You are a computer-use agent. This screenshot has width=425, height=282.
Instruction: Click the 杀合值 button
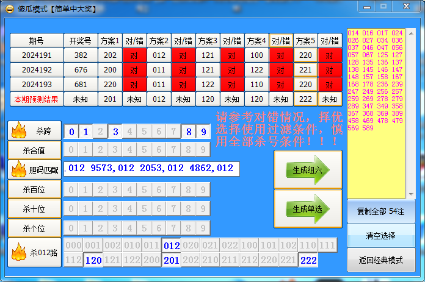[x=34, y=150]
